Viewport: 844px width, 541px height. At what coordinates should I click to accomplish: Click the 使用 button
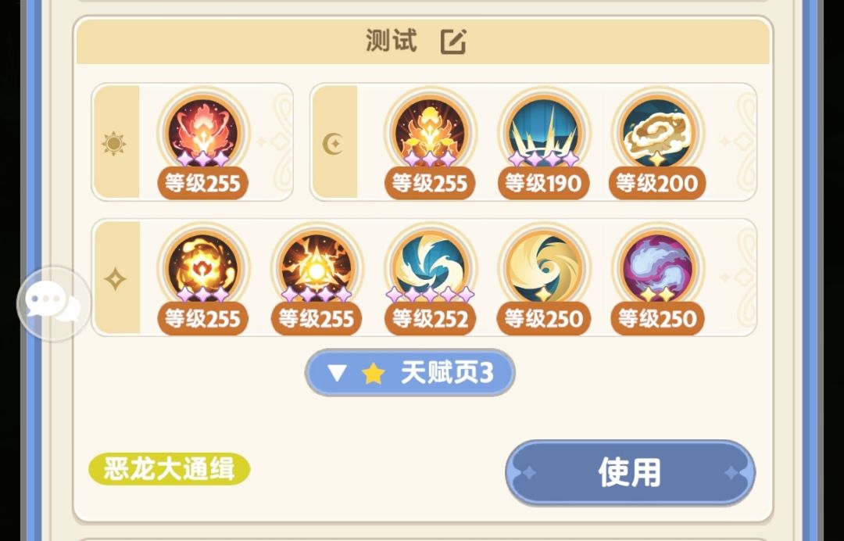tap(631, 472)
